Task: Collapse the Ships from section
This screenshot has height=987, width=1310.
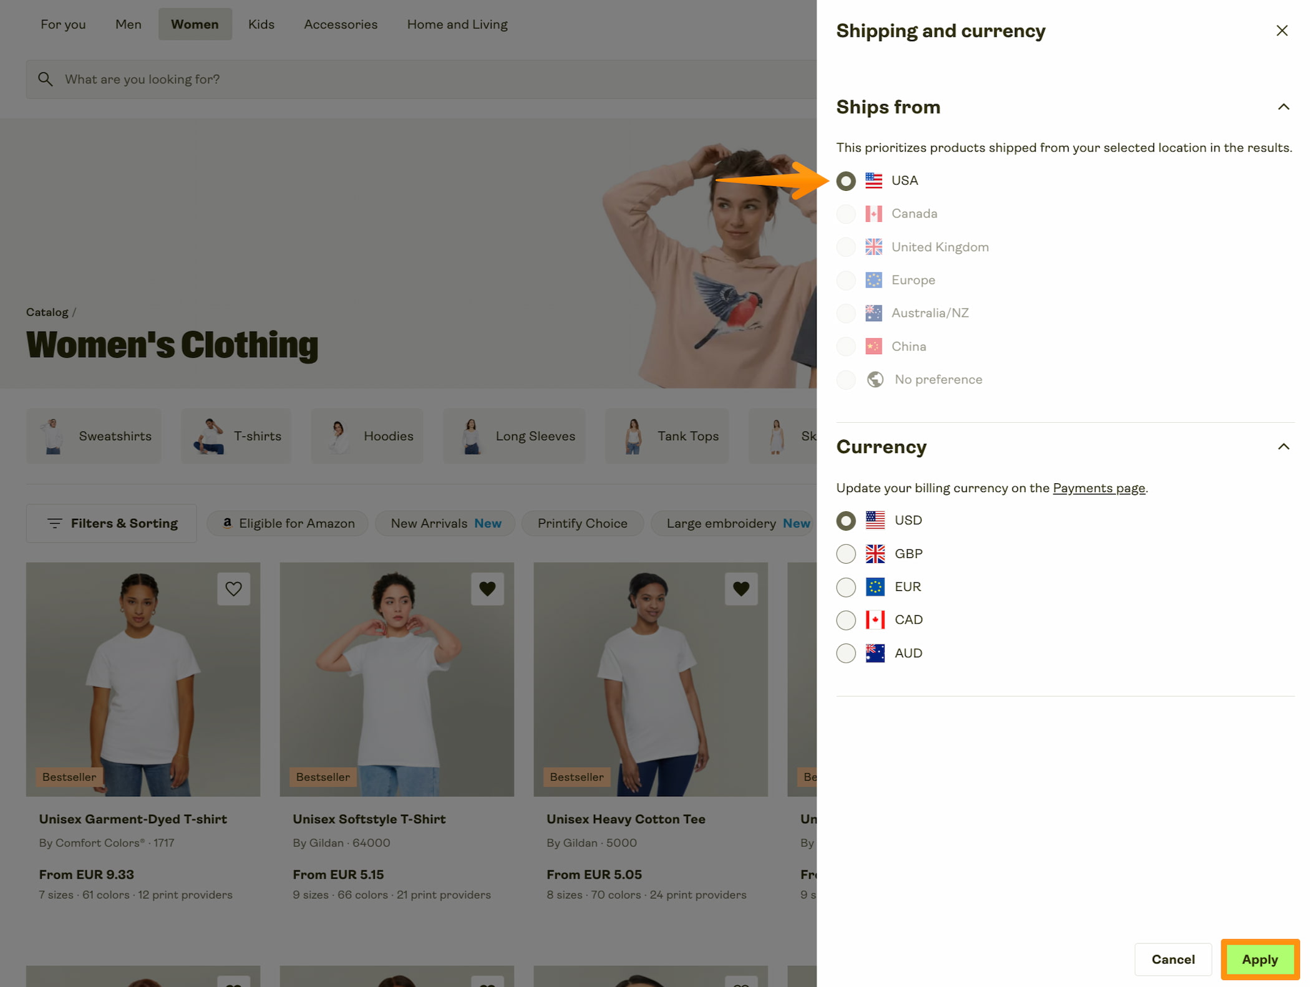Action: [x=1283, y=107]
